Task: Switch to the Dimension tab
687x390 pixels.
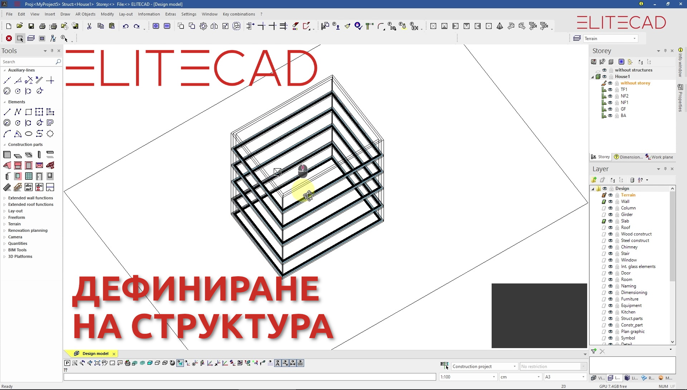Action: pos(628,157)
